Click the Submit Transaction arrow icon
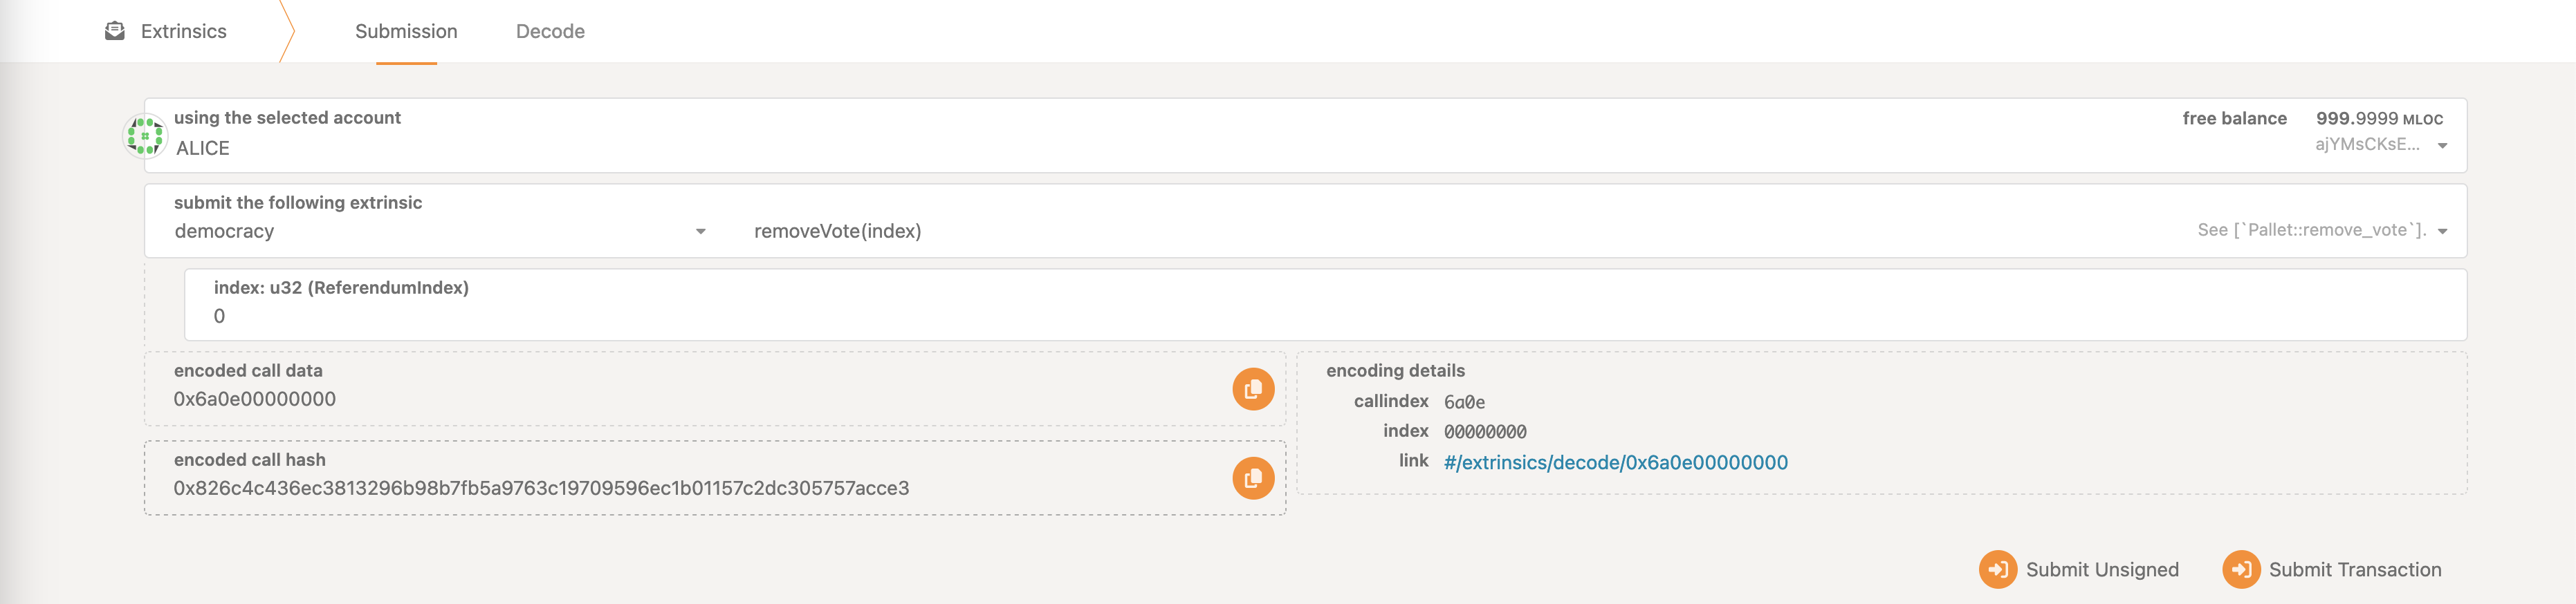The image size is (2576, 604). (x=2240, y=569)
